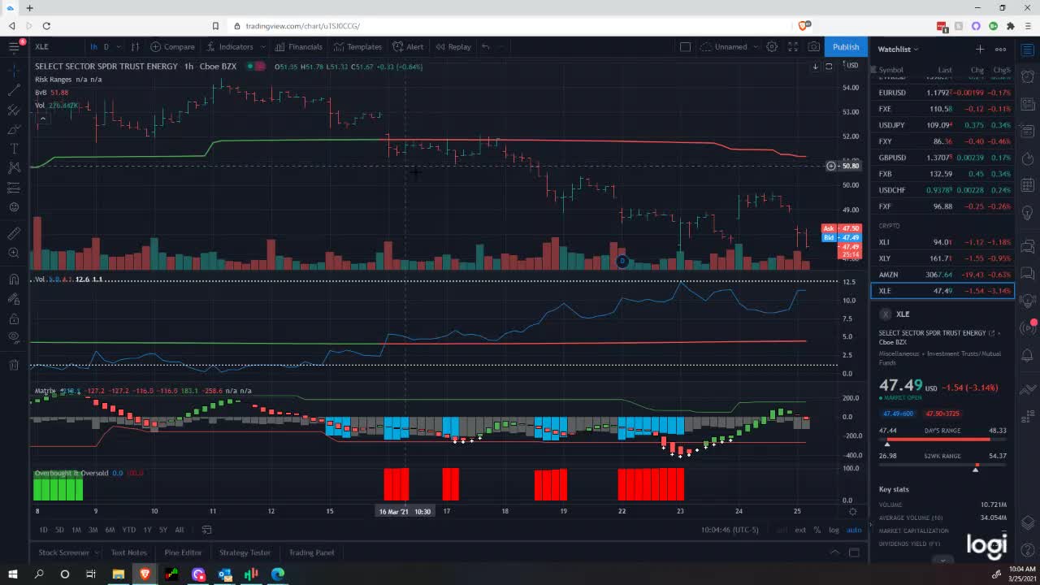Viewport: 1040px width, 585px height.
Task: Click the Compare symbols button
Action: click(x=172, y=46)
